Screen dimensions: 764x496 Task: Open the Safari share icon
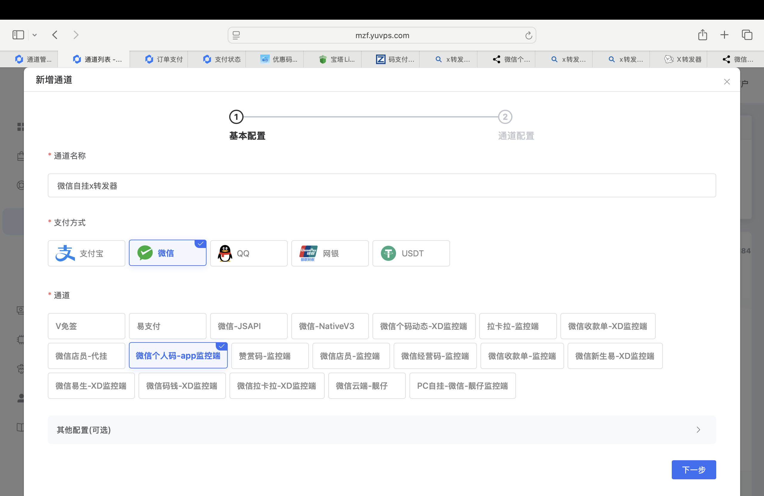(x=702, y=35)
